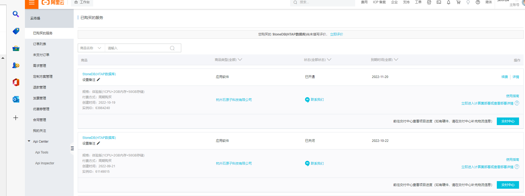Open the ICP 备案 menu item
The width and height of the screenshot is (525, 196).
(x=379, y=2)
